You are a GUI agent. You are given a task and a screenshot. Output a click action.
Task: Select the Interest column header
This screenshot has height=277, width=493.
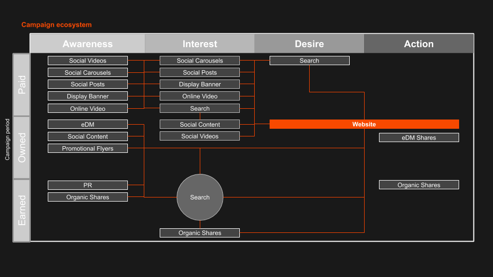click(x=200, y=44)
